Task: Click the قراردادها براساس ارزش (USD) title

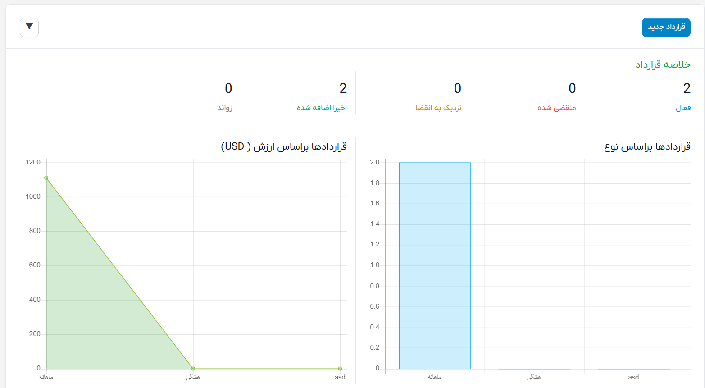Action: (x=284, y=147)
